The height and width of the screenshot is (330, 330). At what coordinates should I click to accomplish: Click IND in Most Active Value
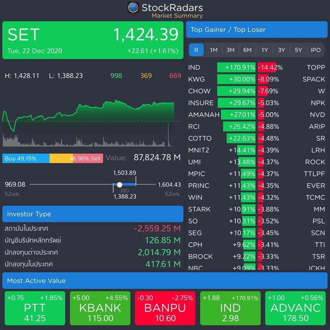[229, 308]
